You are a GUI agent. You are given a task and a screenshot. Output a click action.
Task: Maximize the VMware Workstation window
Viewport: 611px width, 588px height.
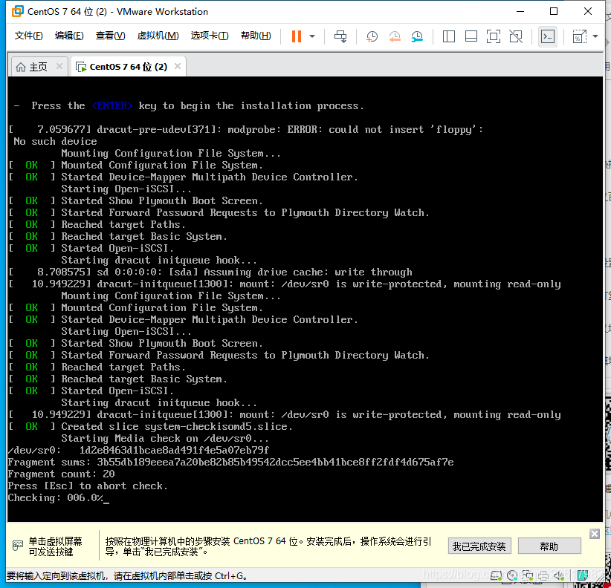553,11
